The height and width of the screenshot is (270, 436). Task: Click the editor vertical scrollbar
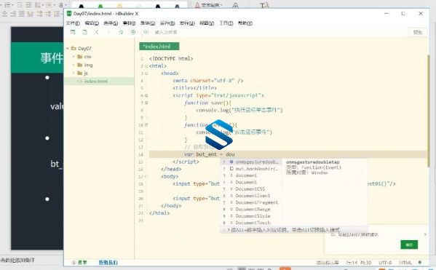[429, 111]
